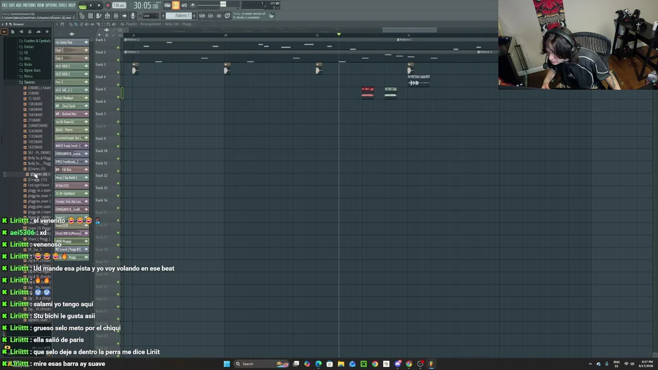Show hidden system tray icons
Screen dimensions: 658x370
pos(590,364)
